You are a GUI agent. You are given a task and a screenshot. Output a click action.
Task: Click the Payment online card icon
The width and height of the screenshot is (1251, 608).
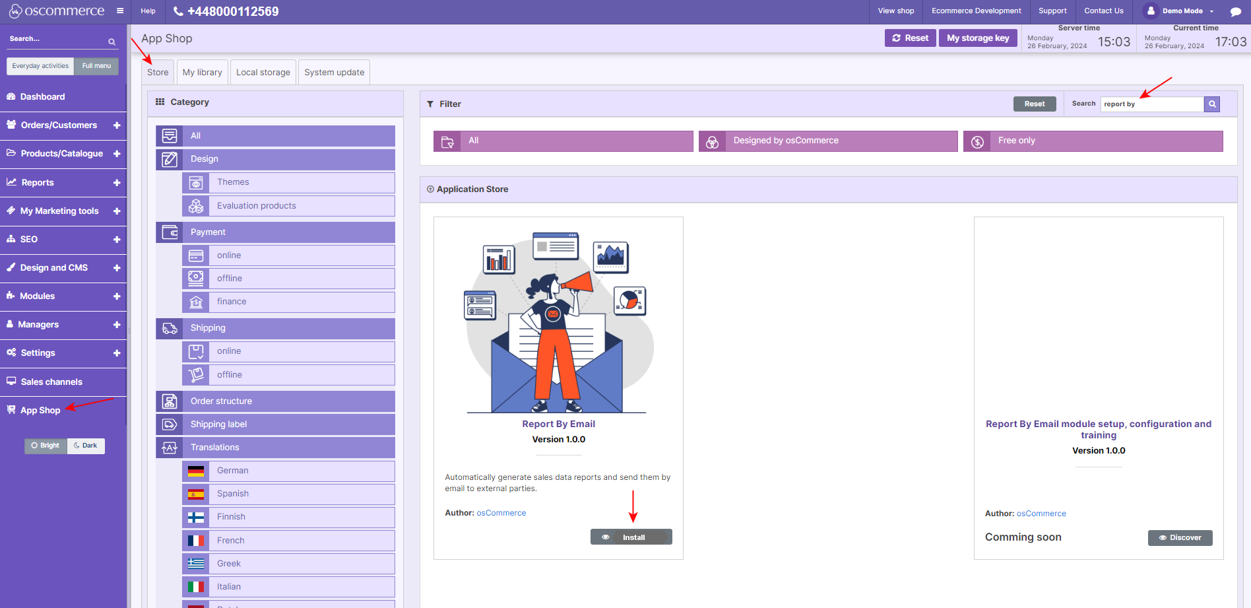tap(196, 255)
